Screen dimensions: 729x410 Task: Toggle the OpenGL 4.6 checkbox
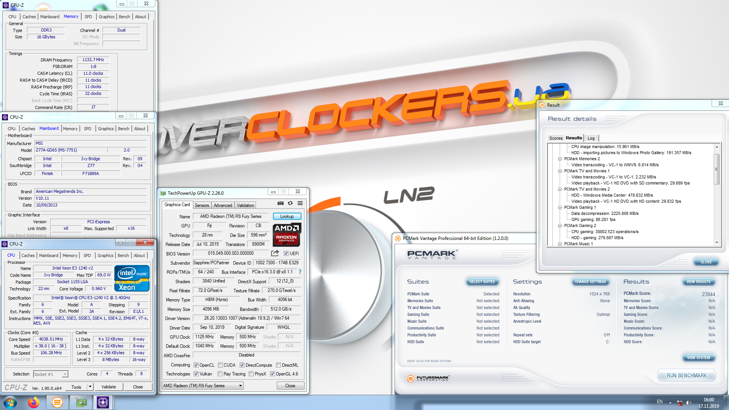pyautogui.click(x=272, y=374)
